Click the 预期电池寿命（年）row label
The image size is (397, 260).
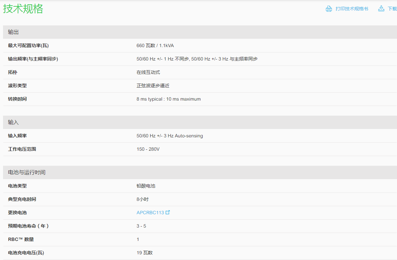point(29,226)
